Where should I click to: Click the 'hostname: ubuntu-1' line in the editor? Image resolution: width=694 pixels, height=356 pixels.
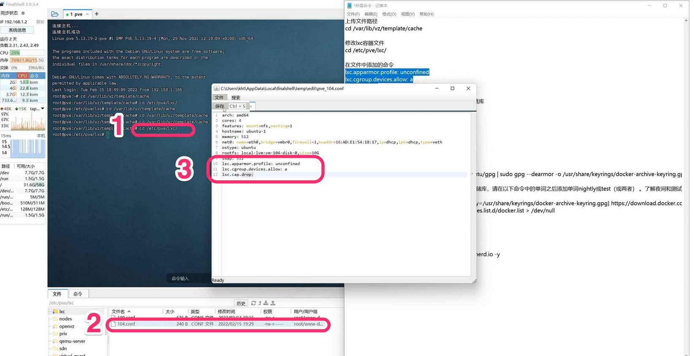[244, 131]
